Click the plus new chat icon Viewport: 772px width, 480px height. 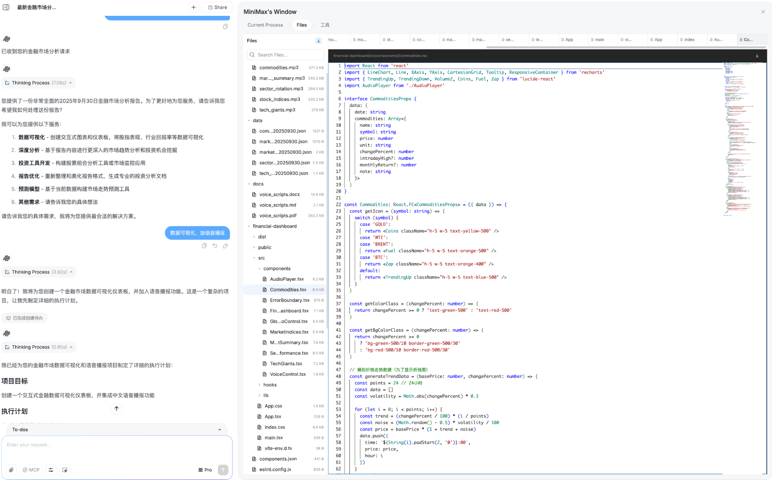click(193, 7)
